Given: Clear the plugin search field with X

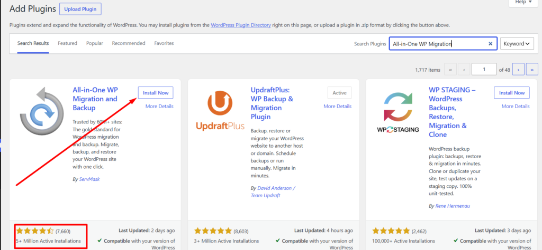Looking at the screenshot, I should click(x=490, y=44).
